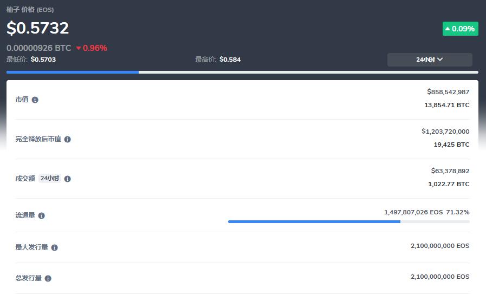Click the green 0.09% change badge
The width and height of the screenshot is (486, 295).
click(x=460, y=29)
